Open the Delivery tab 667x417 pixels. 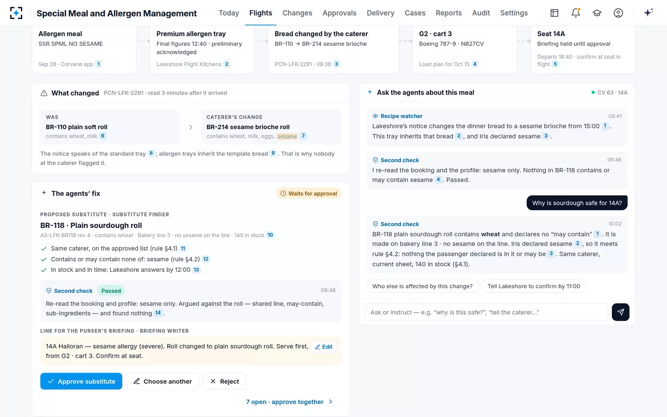pyautogui.click(x=381, y=13)
